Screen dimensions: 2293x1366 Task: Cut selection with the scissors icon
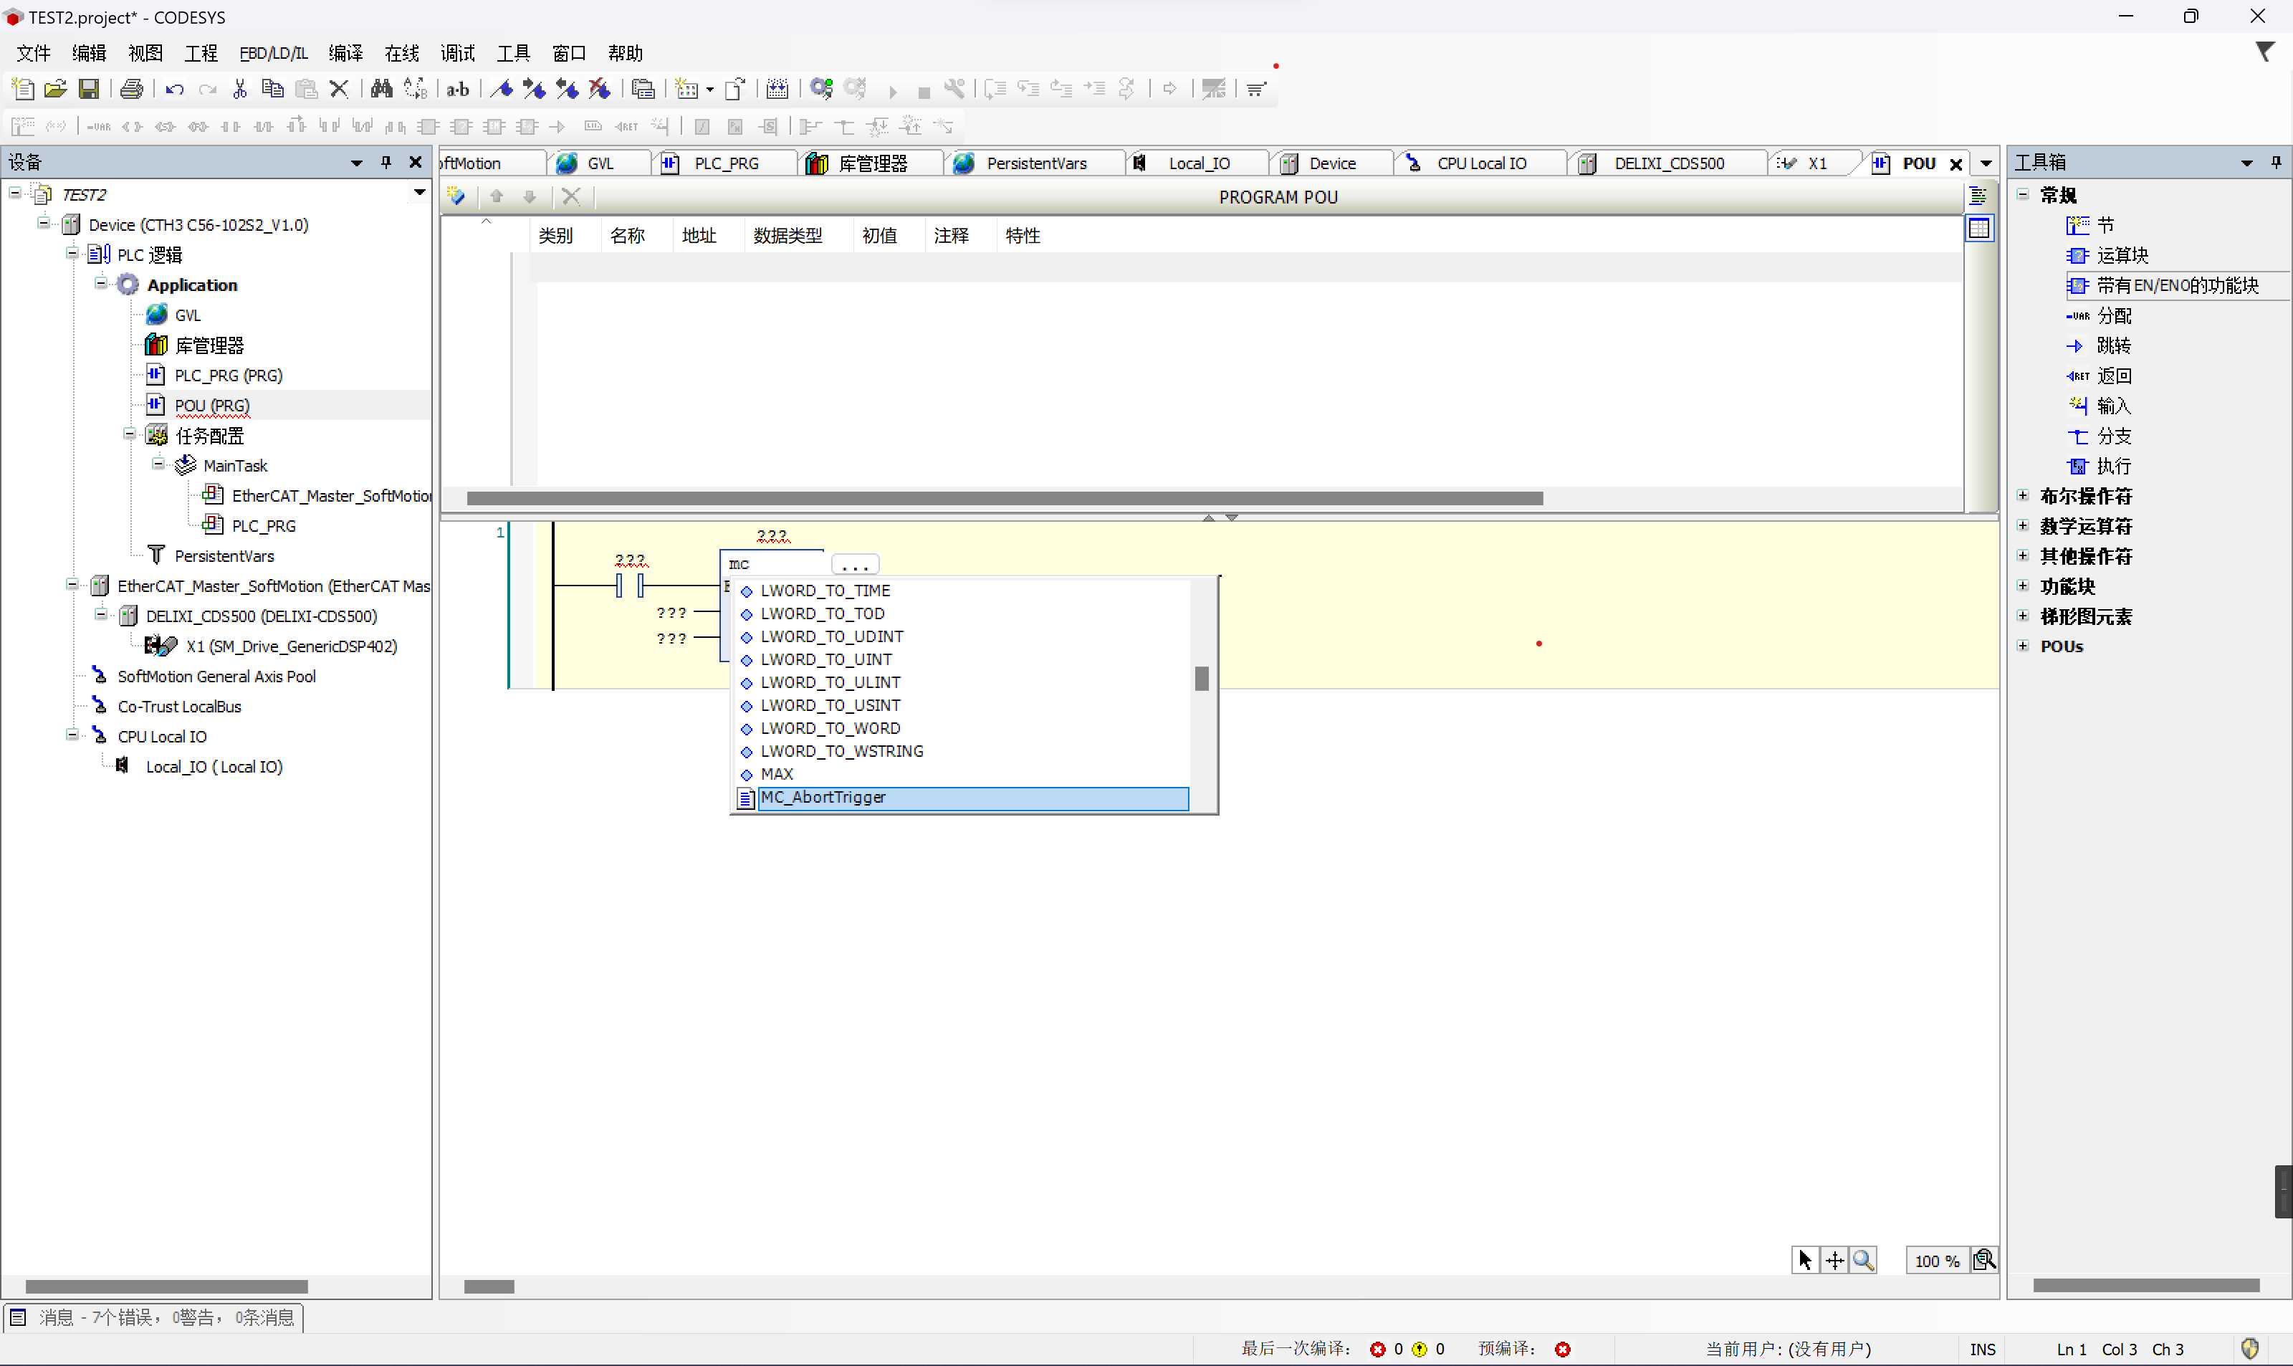pos(240,90)
